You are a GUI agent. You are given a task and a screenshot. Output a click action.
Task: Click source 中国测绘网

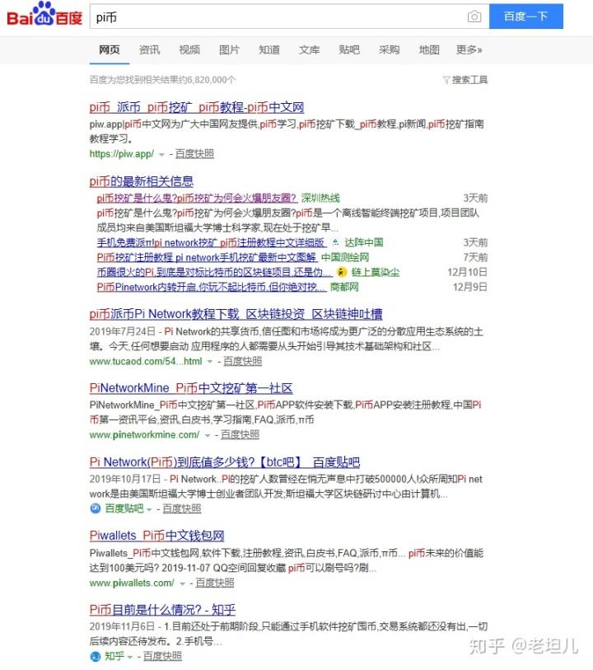click(x=345, y=257)
